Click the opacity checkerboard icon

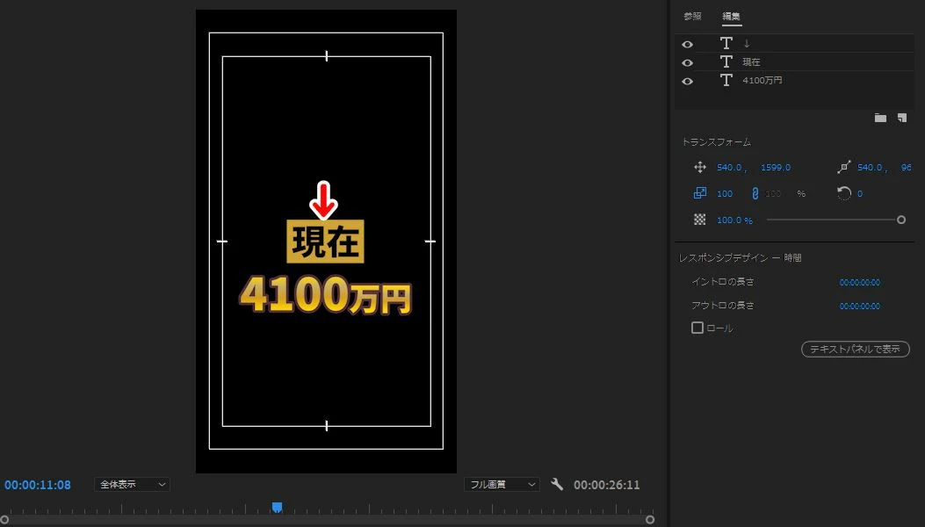pyautogui.click(x=699, y=220)
